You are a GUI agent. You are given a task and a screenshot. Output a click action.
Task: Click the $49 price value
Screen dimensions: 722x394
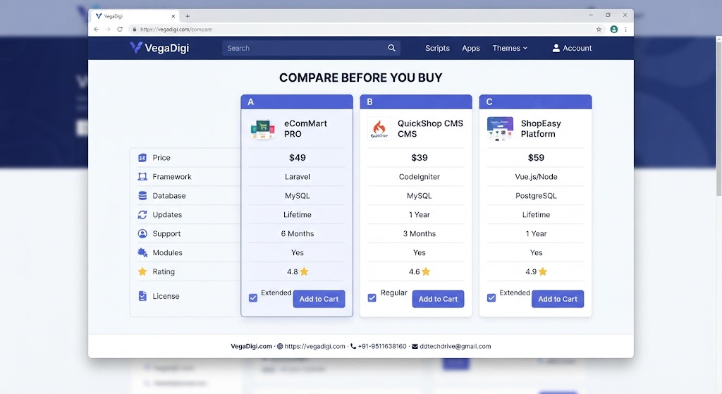[x=298, y=157]
